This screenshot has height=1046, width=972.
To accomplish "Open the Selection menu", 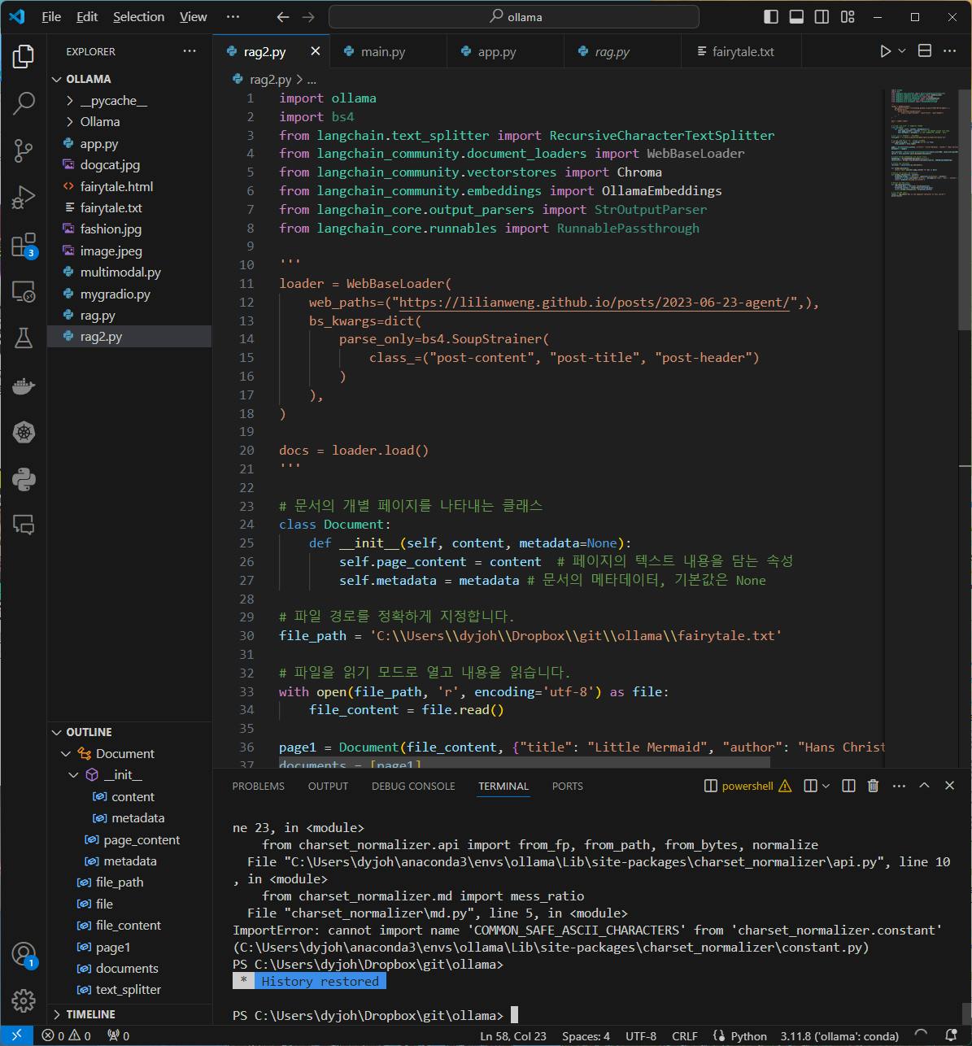I will (x=138, y=17).
